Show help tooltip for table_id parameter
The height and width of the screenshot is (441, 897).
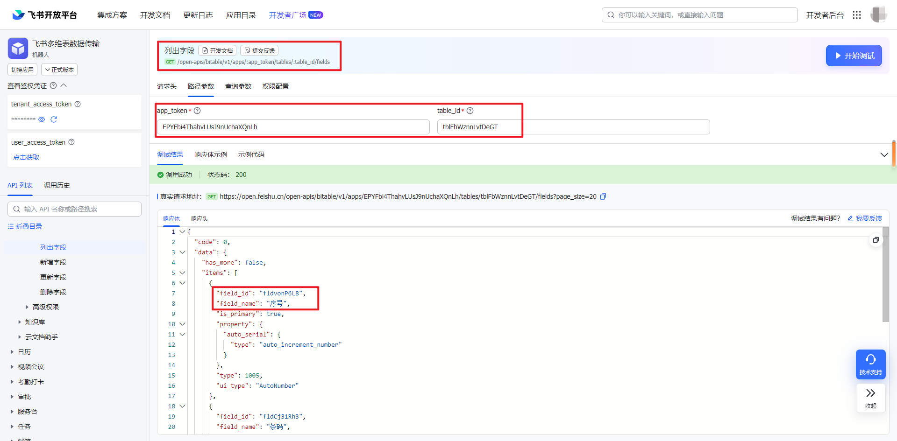point(470,111)
